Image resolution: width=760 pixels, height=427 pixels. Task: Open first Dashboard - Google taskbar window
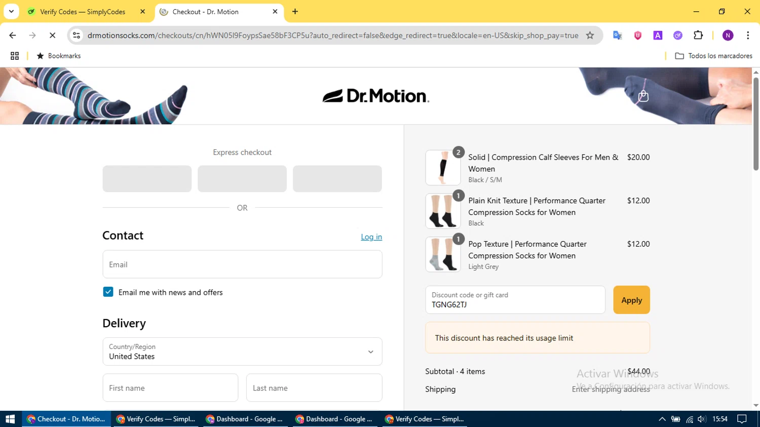245,419
